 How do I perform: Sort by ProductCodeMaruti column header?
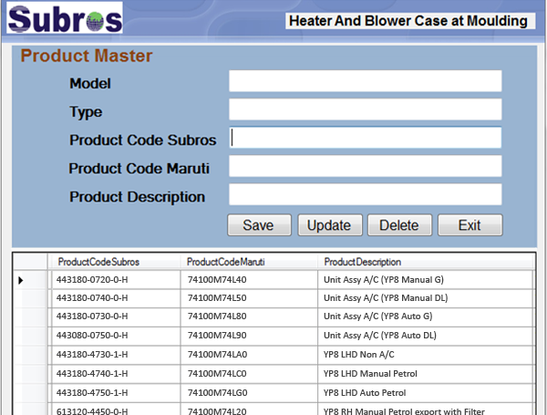(x=249, y=262)
